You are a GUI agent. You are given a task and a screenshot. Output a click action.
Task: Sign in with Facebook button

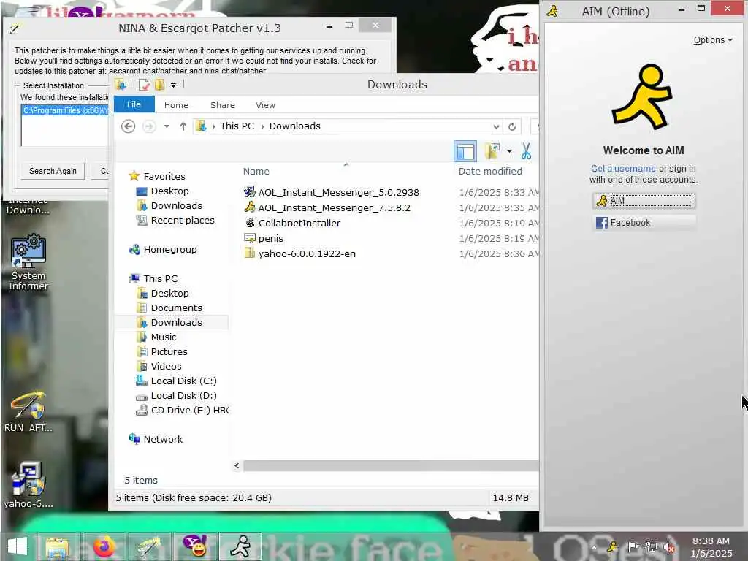pos(644,222)
